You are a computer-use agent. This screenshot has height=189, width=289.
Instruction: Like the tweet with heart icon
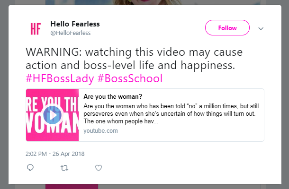(99, 168)
